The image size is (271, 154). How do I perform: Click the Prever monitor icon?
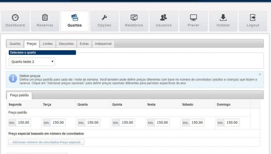(193, 18)
